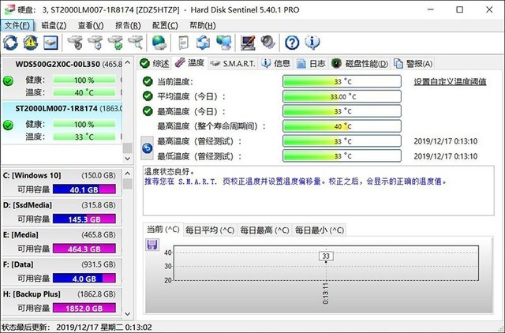The width and height of the screenshot is (505, 333).
Task: Select the F: [Data] partition
Action: pyautogui.click(x=62, y=271)
